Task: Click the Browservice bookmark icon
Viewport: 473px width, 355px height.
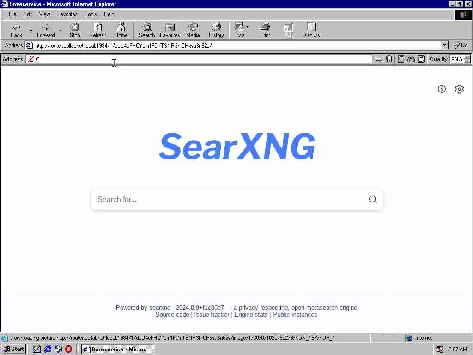Action: 389,59
